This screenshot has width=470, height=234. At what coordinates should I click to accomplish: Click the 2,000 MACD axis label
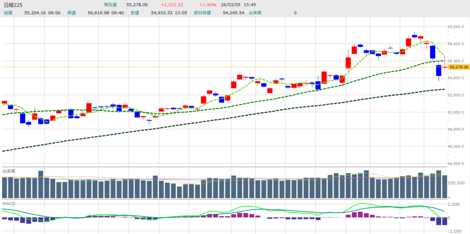click(454, 204)
